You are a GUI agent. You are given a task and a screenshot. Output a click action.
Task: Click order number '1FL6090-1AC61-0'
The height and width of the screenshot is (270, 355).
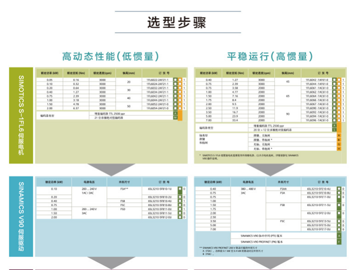(317, 108)
